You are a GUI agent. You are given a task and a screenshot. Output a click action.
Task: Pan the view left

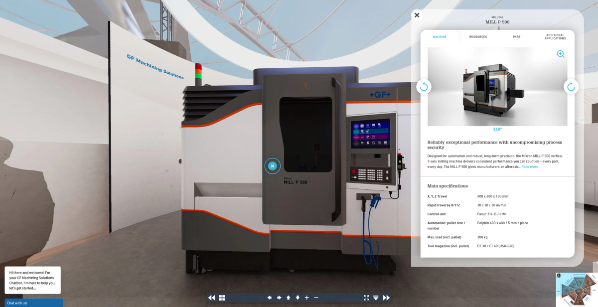[270, 298]
